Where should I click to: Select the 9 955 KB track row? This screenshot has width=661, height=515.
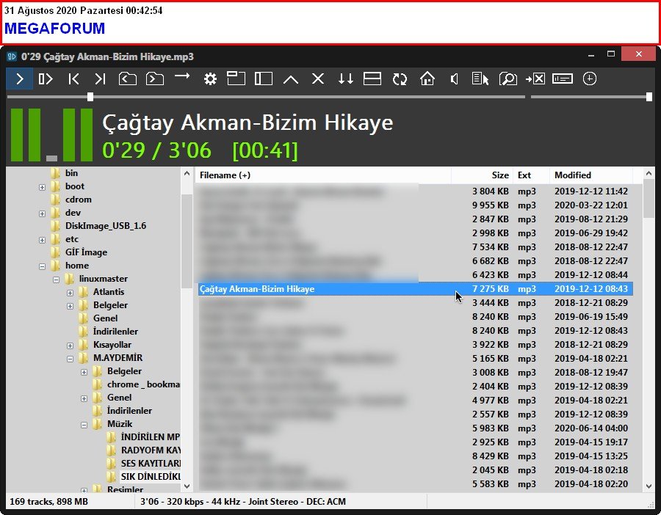pyautogui.click(x=416, y=205)
